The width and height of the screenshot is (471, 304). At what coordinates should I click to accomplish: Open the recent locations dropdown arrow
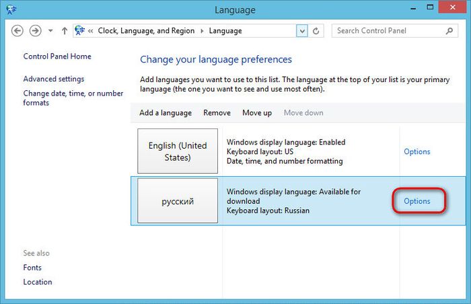[51, 31]
